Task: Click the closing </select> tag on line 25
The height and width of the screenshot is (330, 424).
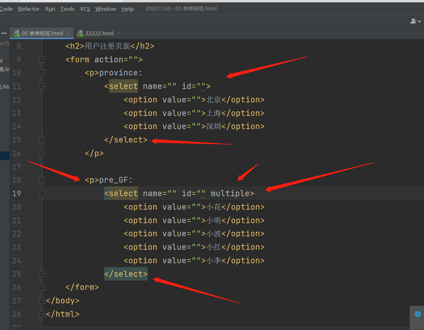Action: tap(126, 274)
